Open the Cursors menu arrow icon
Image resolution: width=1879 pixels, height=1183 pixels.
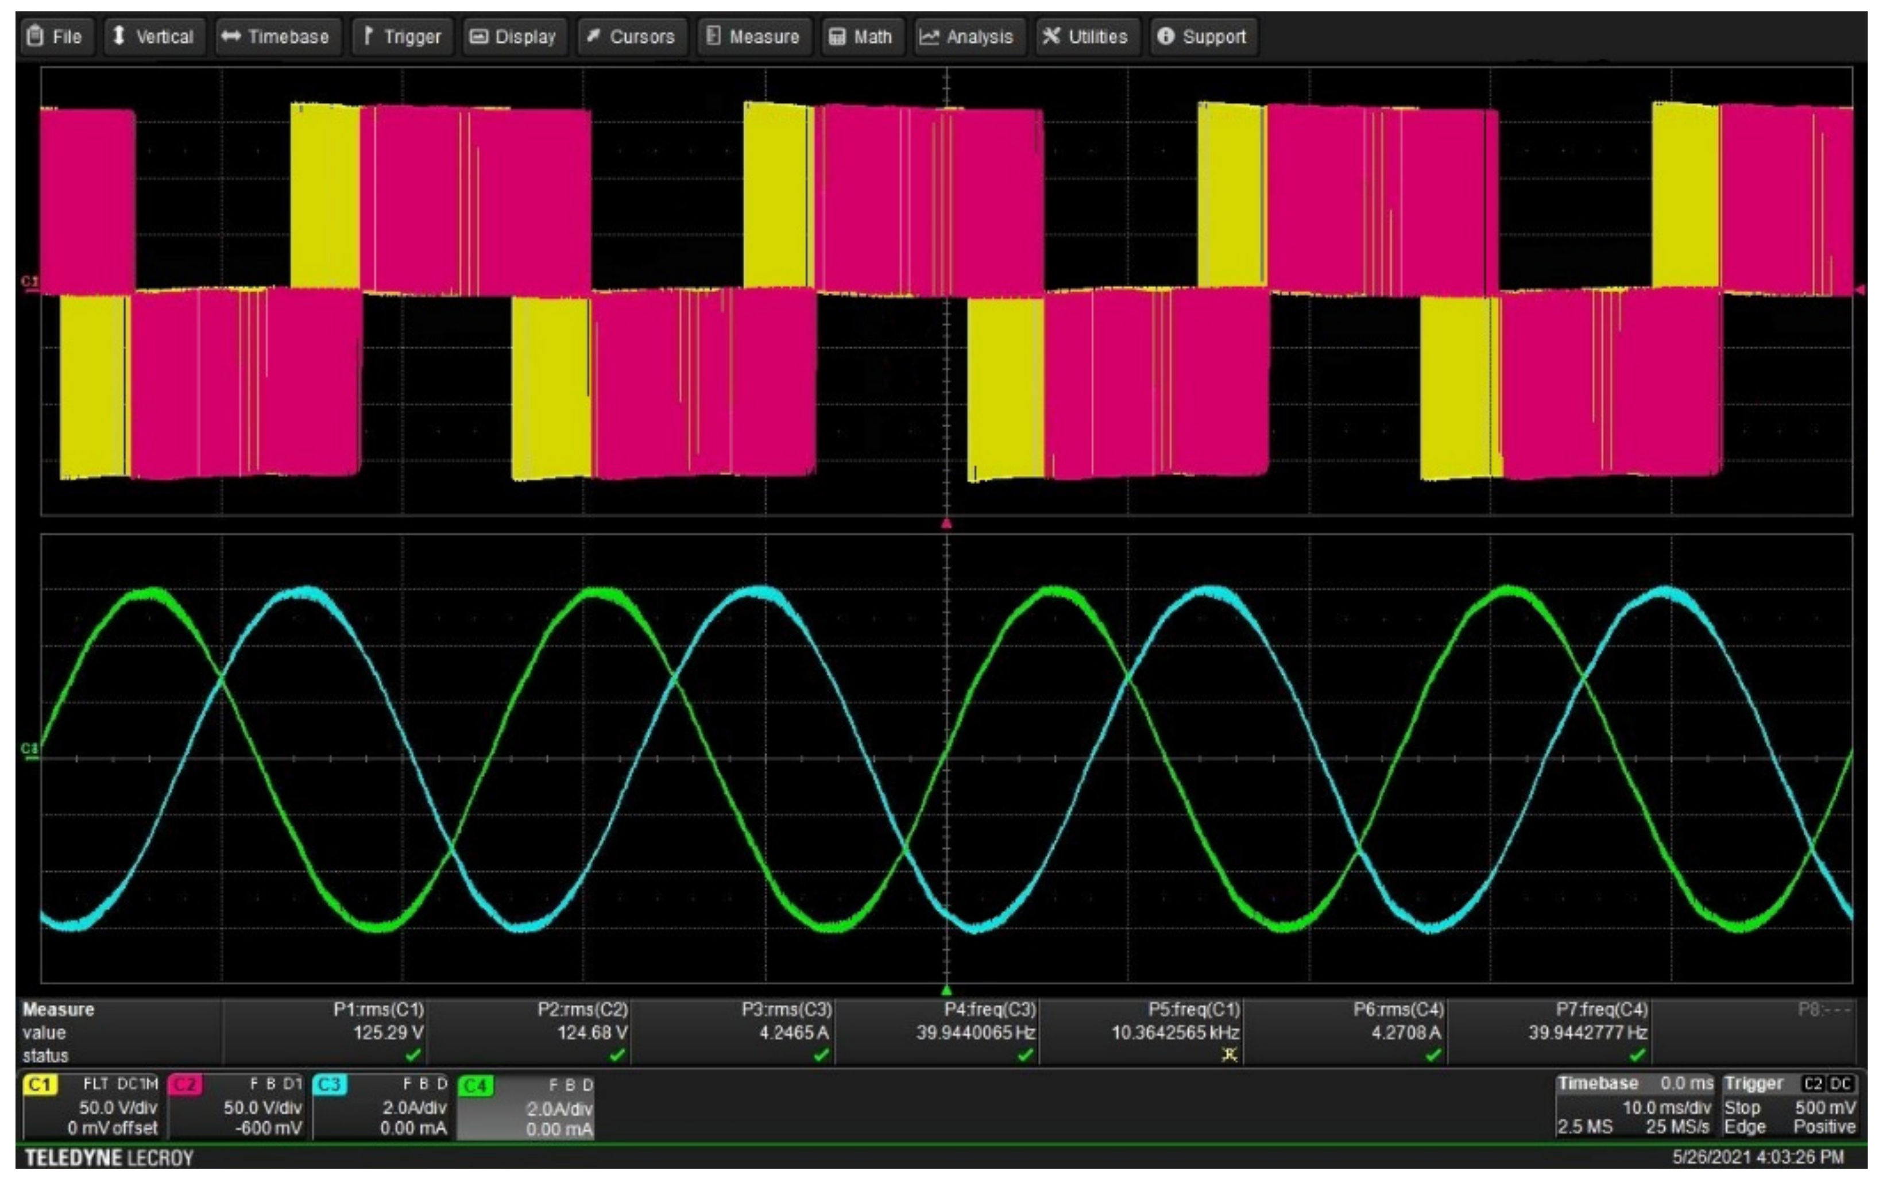(x=593, y=36)
